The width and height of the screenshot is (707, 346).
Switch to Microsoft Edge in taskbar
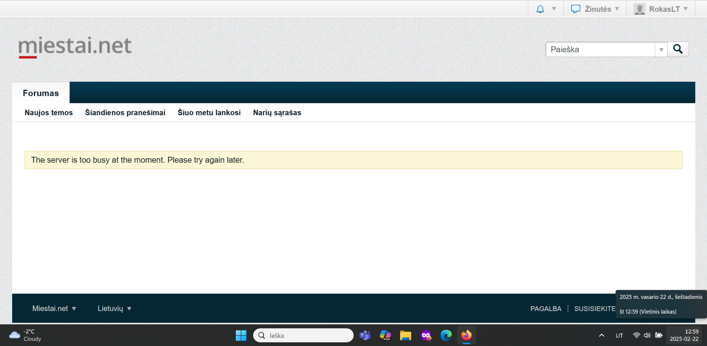tap(446, 335)
